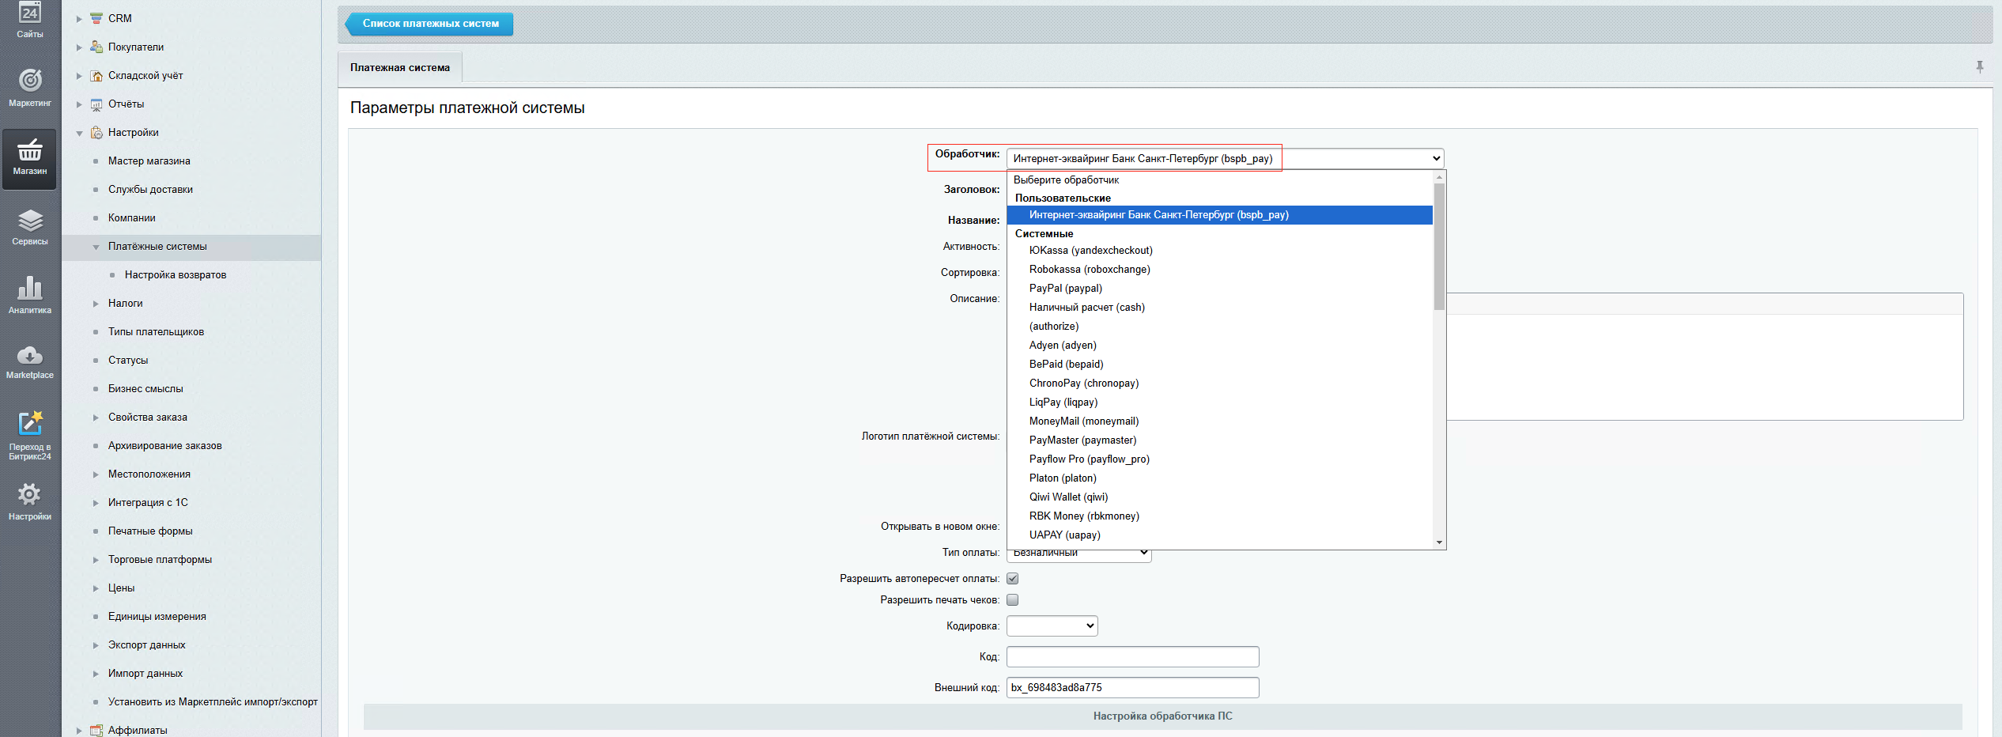Click the dropdown list scroll-down arrow

tap(1439, 542)
